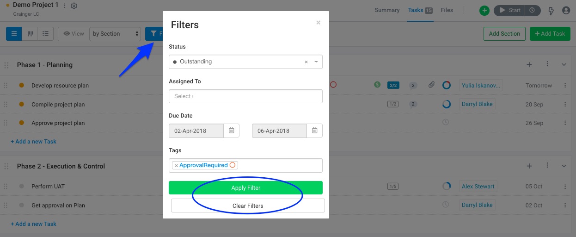Click the dollar icon on Develop resource plan
Image resolution: width=576 pixels, height=237 pixels.
tap(377, 85)
